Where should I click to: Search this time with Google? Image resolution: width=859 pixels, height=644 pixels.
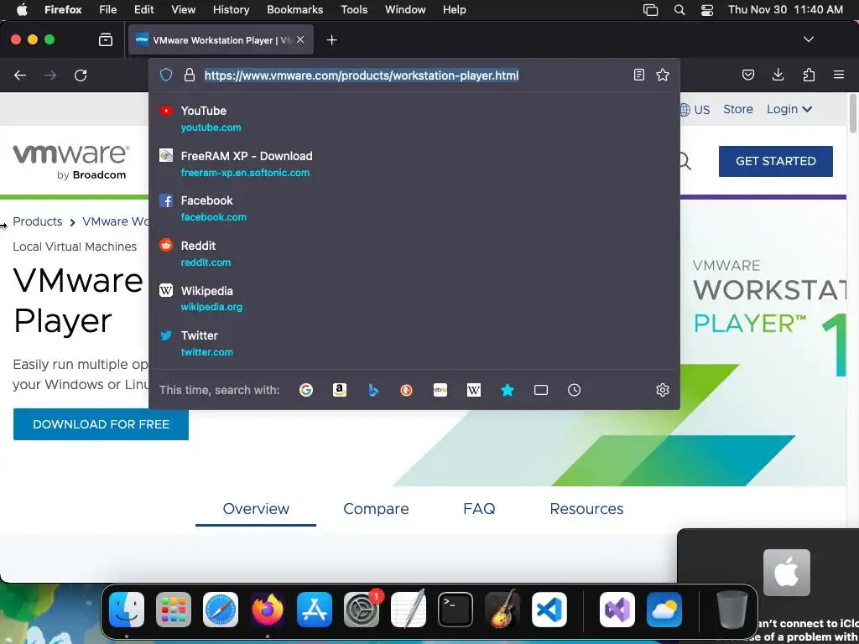tap(306, 390)
